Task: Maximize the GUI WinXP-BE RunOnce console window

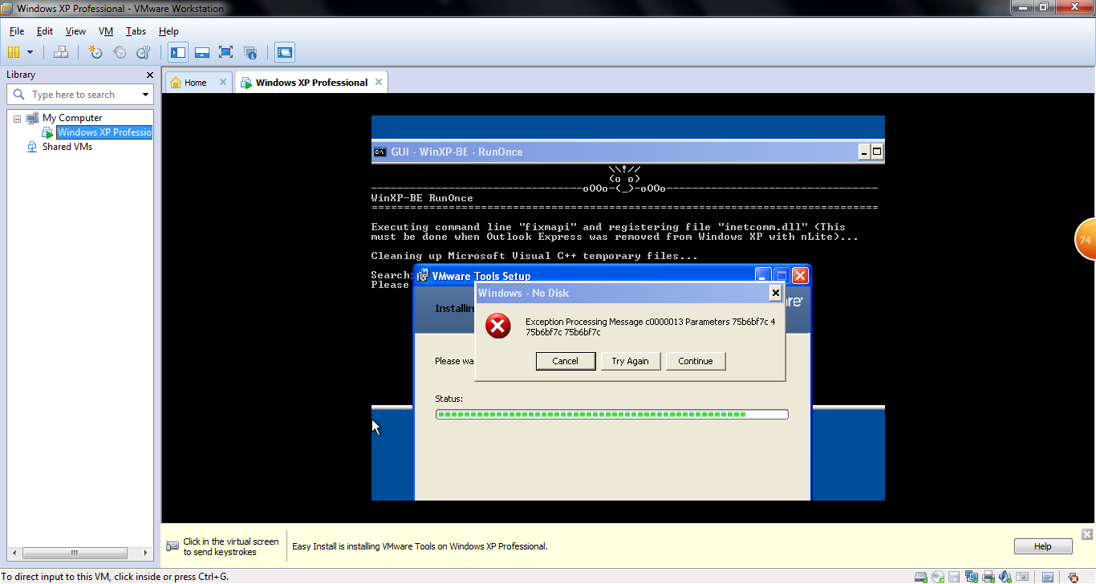Action: pyautogui.click(x=877, y=152)
